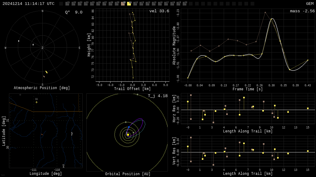Click the timestamp 20241214 11:14:17 UTC

(x=28, y=4)
